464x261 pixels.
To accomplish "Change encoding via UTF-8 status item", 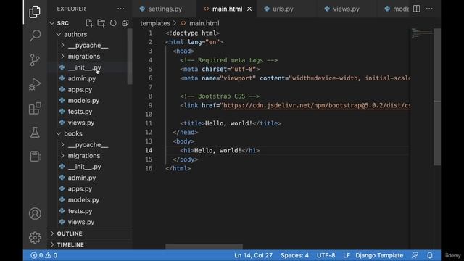I will (326, 255).
